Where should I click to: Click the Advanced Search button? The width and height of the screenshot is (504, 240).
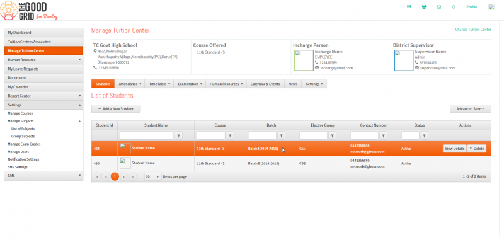point(470,109)
